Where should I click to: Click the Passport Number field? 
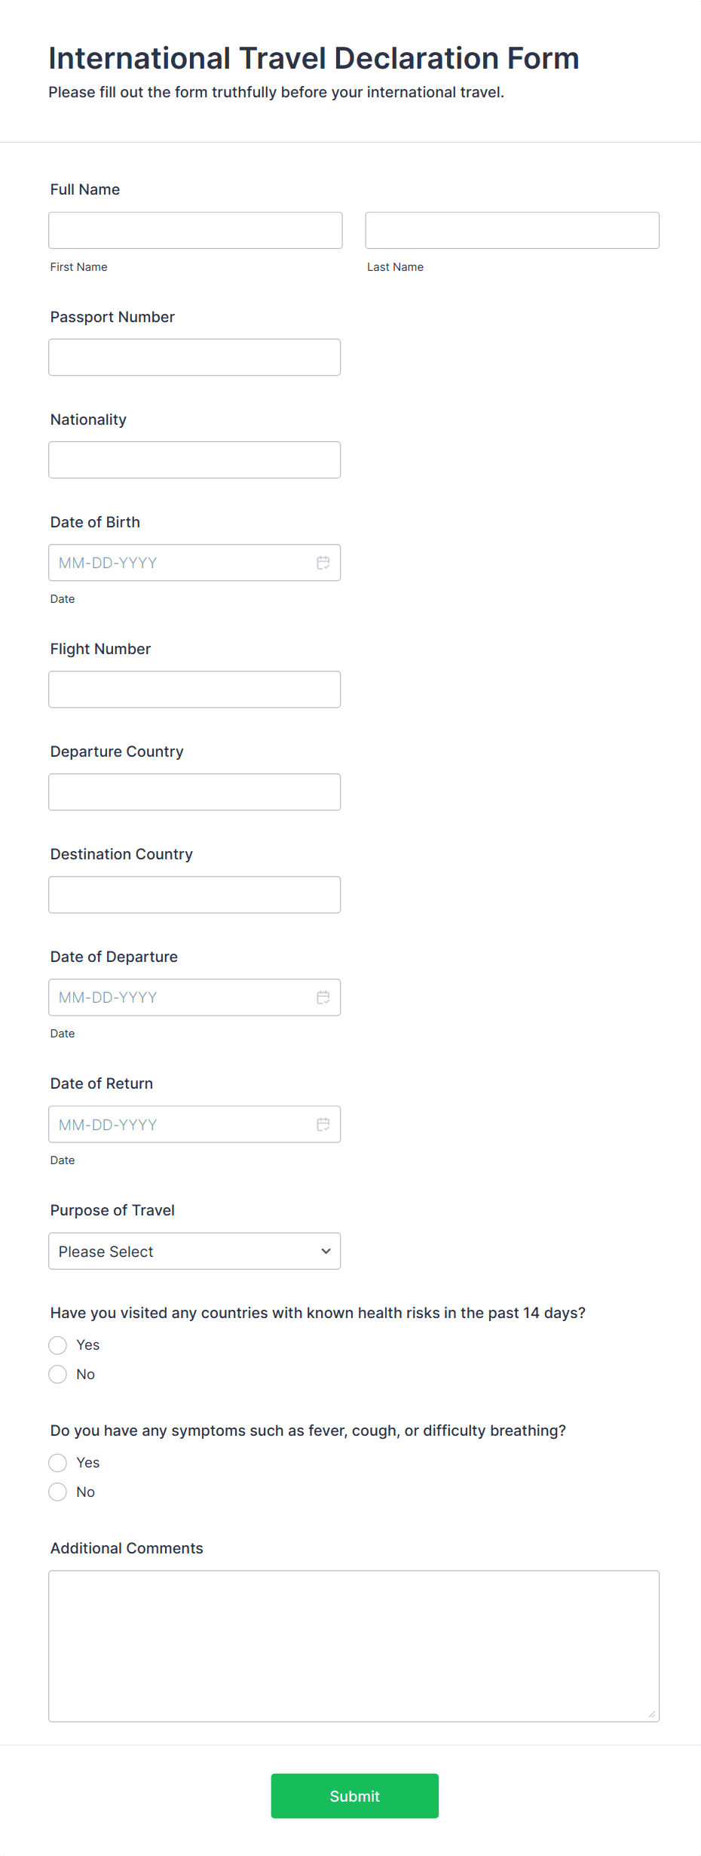coord(194,357)
